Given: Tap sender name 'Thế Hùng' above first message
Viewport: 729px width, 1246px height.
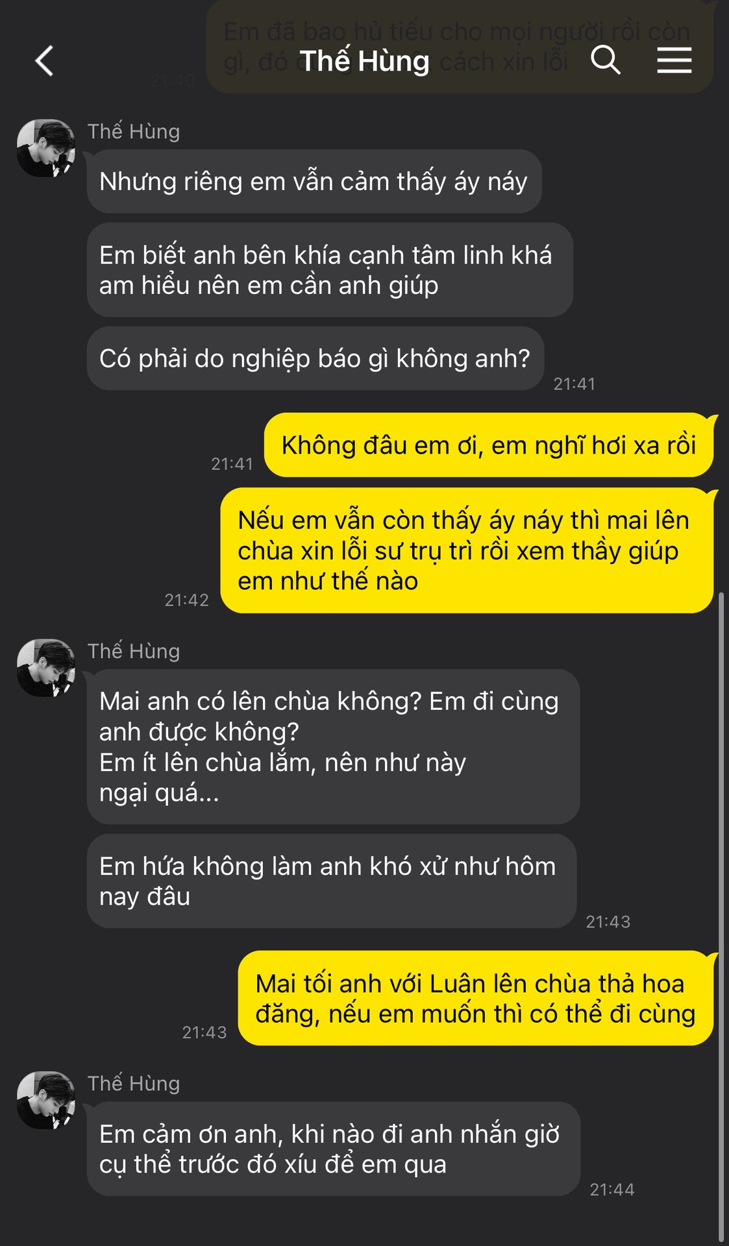Looking at the screenshot, I should (134, 132).
